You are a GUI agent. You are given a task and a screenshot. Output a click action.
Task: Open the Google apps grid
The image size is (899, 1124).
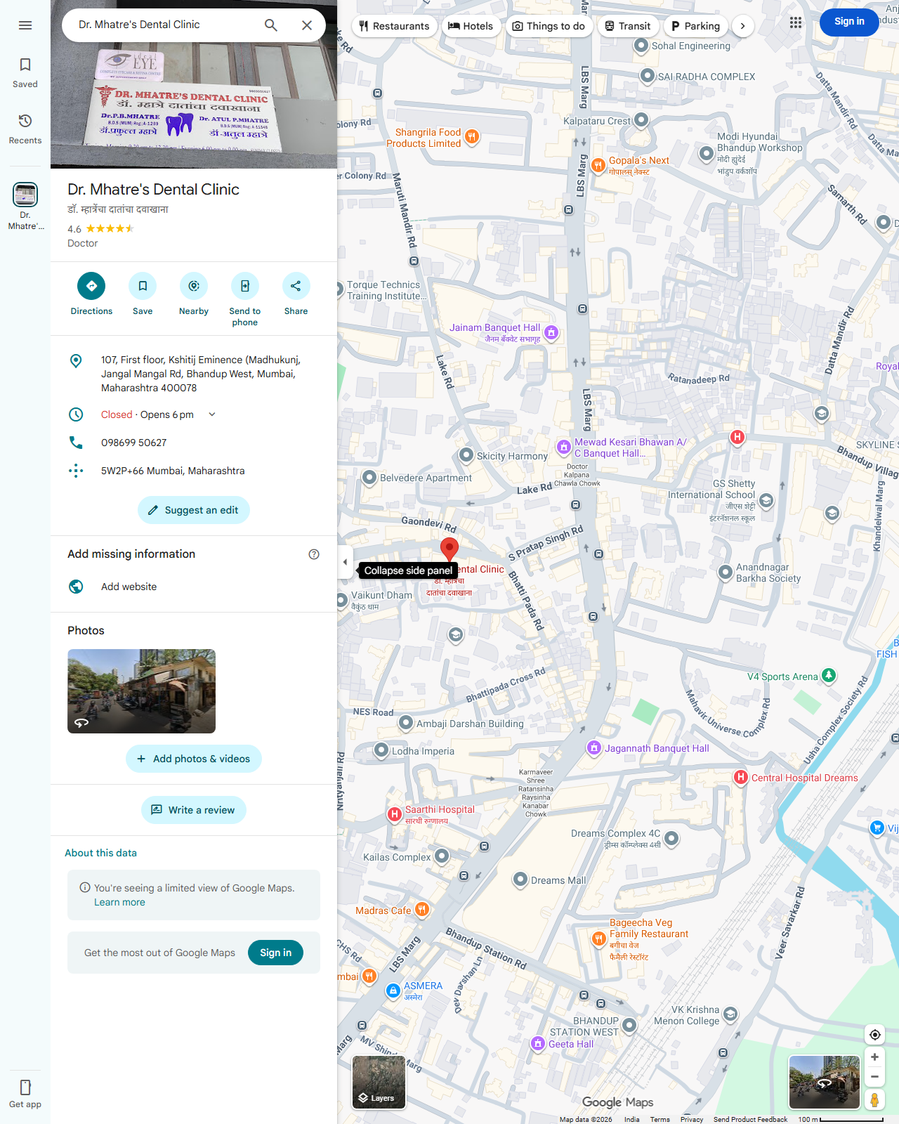pos(795,22)
